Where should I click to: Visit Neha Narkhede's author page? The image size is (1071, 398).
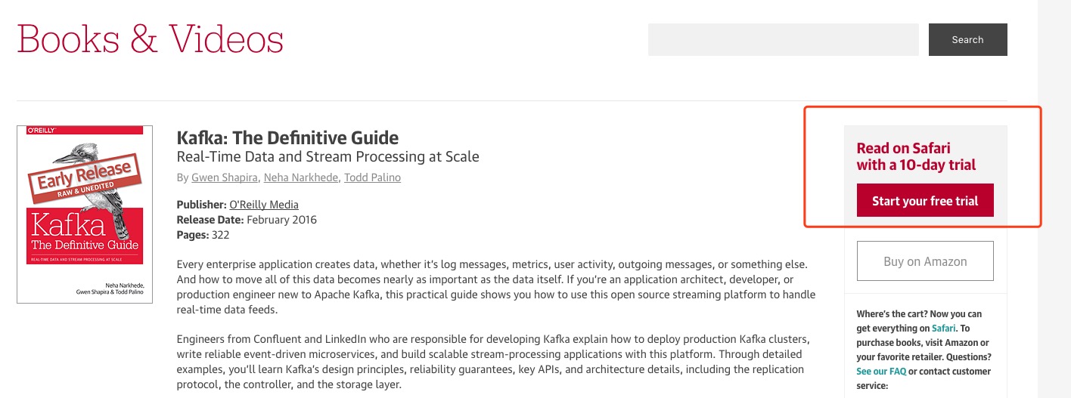click(x=300, y=177)
